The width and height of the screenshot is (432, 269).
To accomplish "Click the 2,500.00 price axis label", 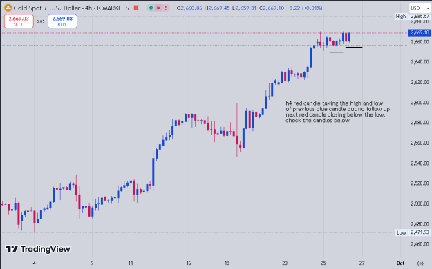I will 420,203.
